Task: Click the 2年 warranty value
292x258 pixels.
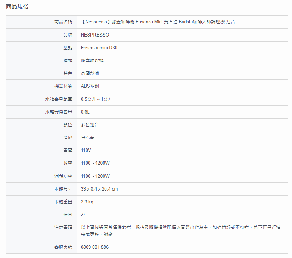Action: [84, 215]
